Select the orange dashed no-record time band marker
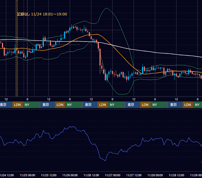 [x=17, y=48]
